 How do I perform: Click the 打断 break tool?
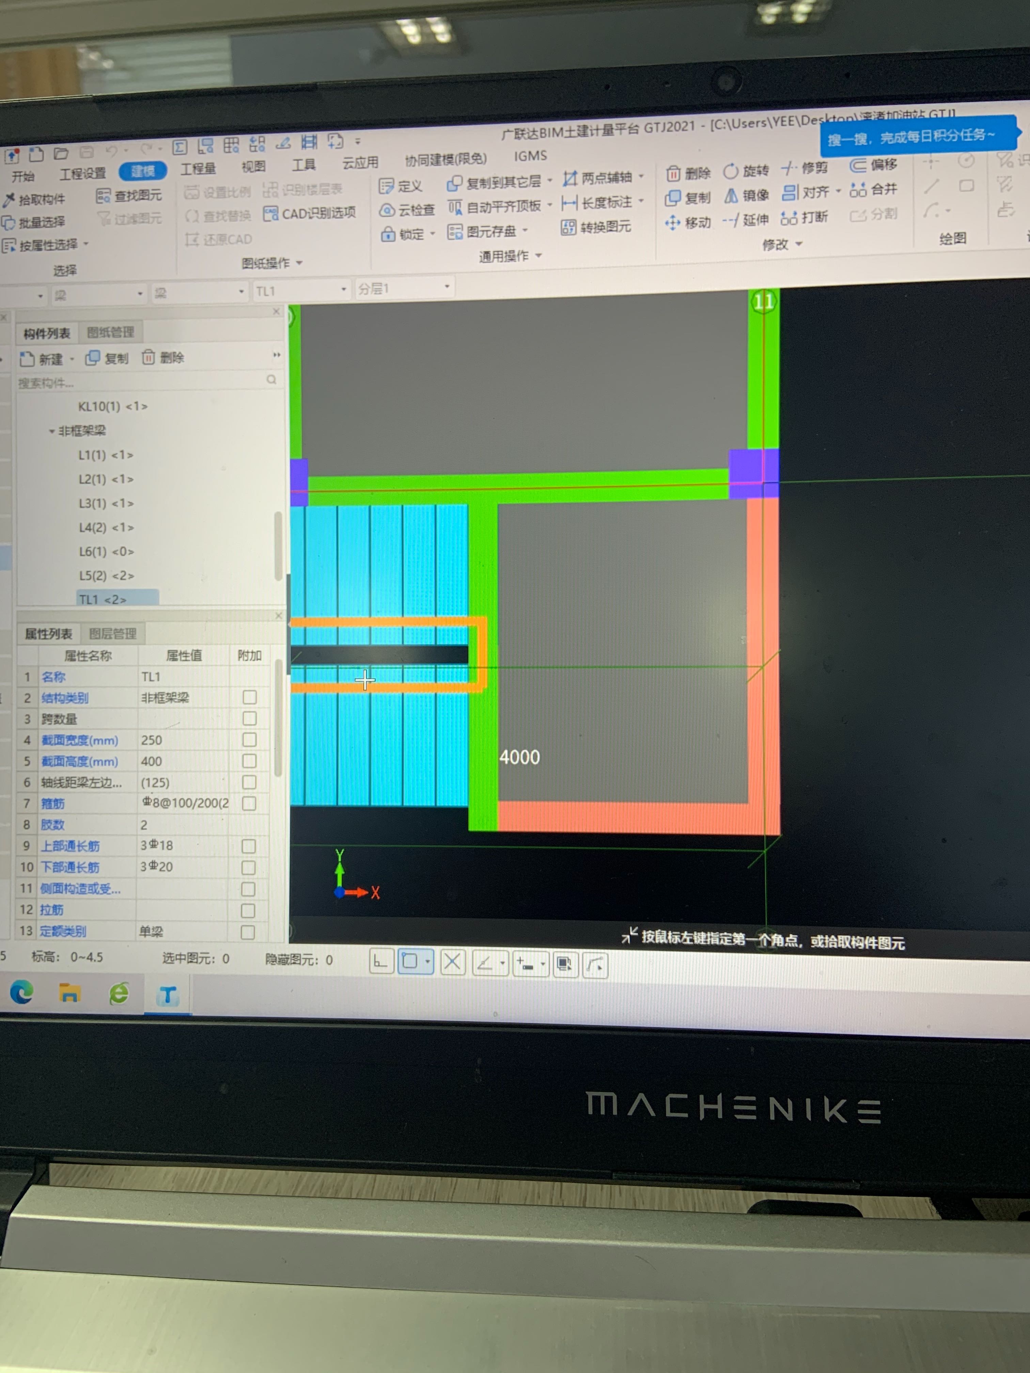pos(804,217)
